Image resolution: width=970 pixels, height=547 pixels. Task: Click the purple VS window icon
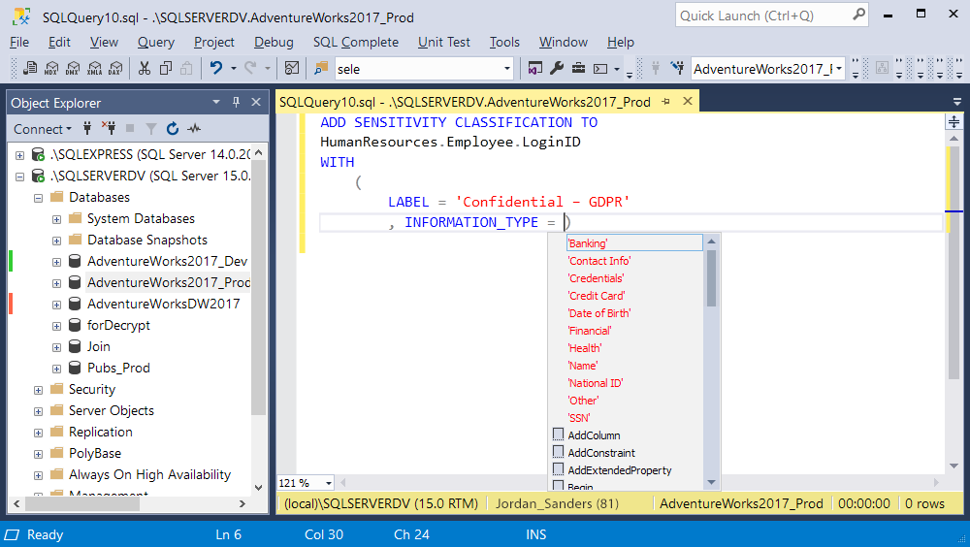[x=535, y=68]
